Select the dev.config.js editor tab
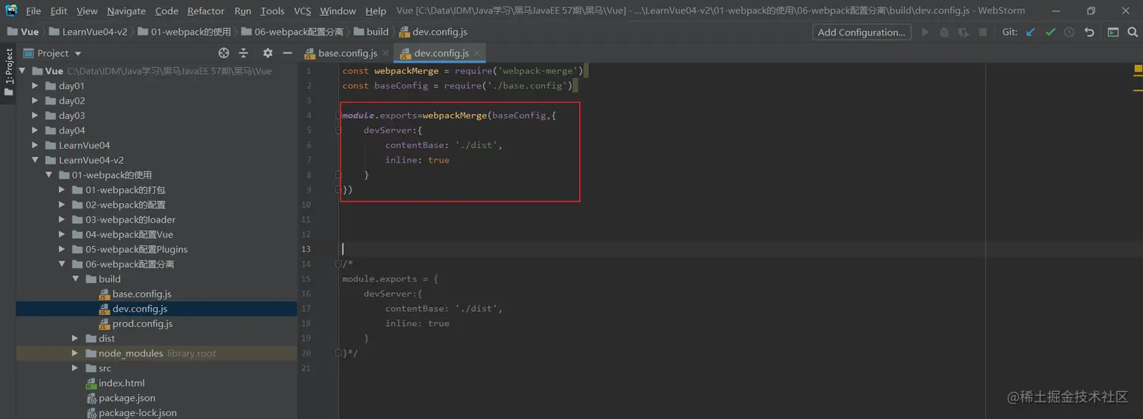This screenshot has width=1143, height=419. coord(440,53)
